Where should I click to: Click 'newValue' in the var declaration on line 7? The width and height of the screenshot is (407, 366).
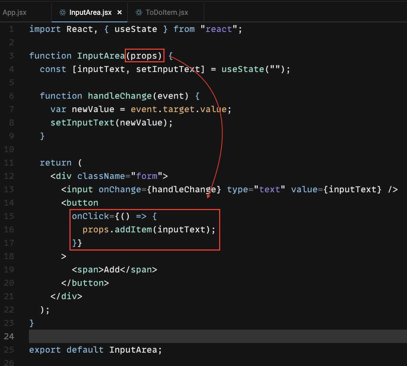(x=93, y=109)
